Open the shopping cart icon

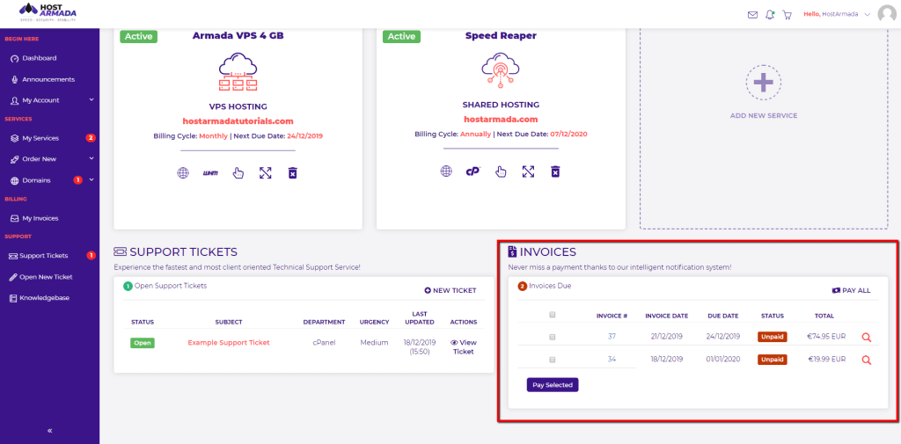click(x=787, y=15)
